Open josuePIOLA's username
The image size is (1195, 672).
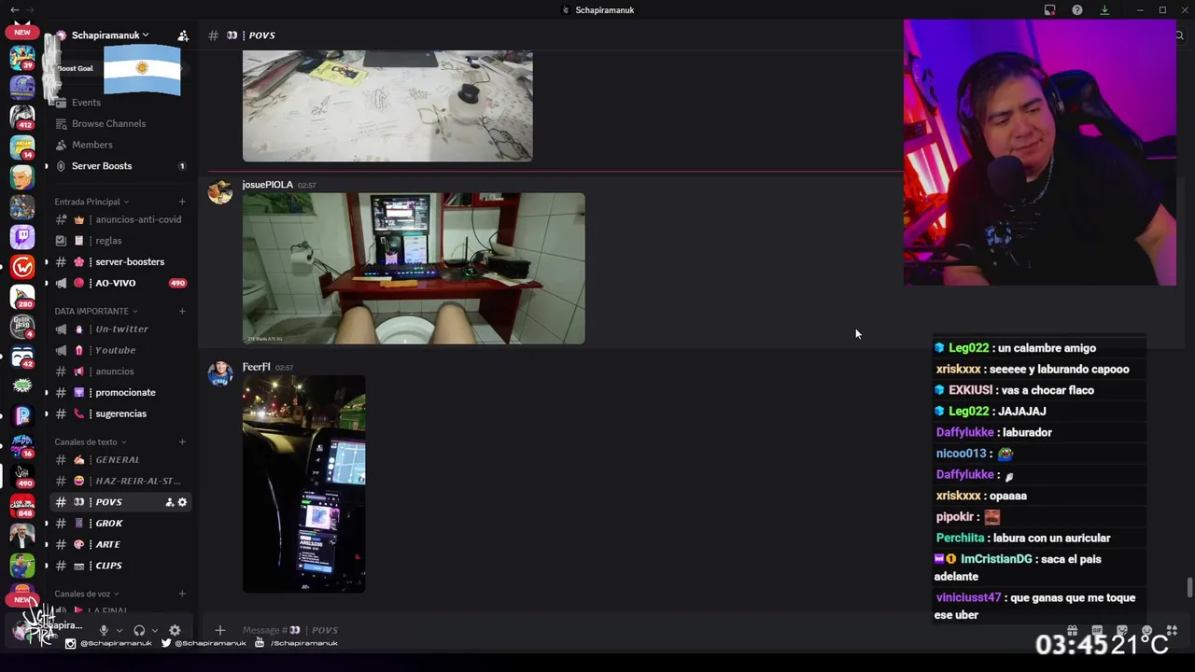point(267,185)
